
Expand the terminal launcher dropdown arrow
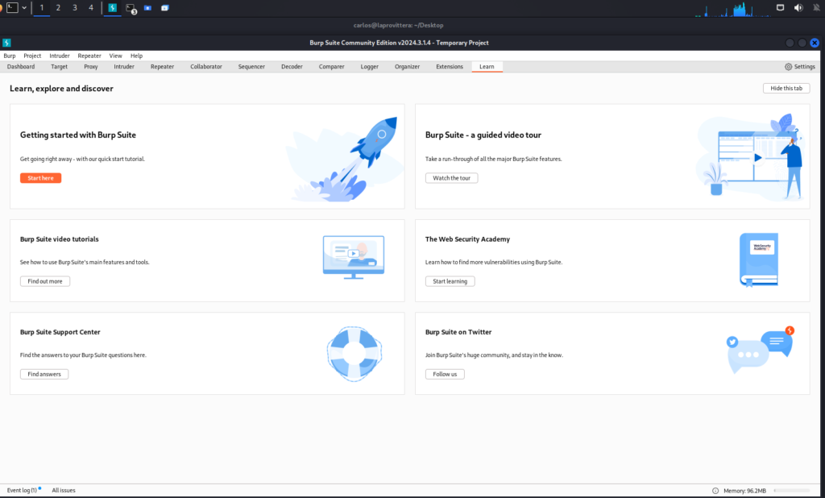(24, 7)
